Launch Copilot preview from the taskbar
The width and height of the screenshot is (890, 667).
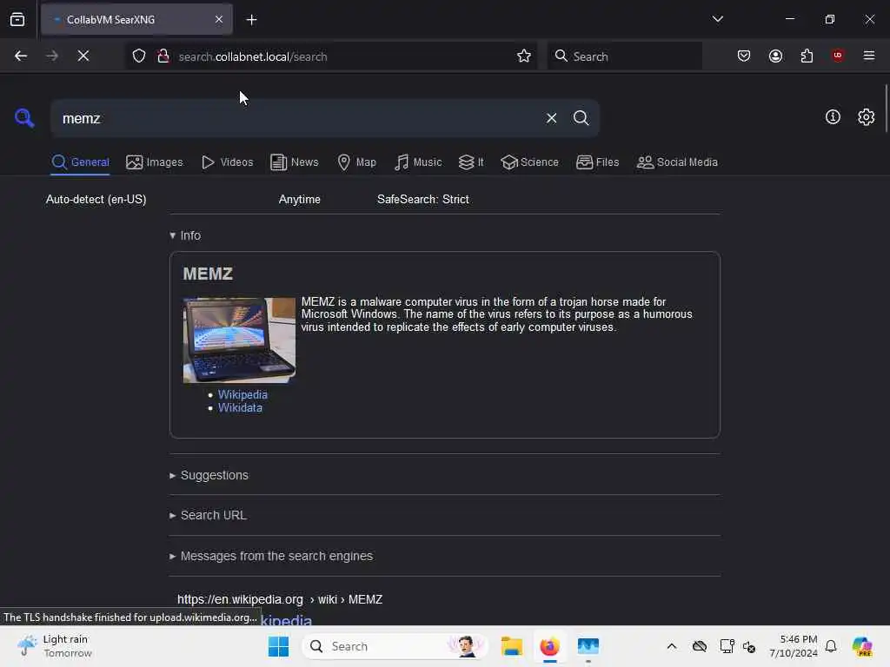click(861, 646)
